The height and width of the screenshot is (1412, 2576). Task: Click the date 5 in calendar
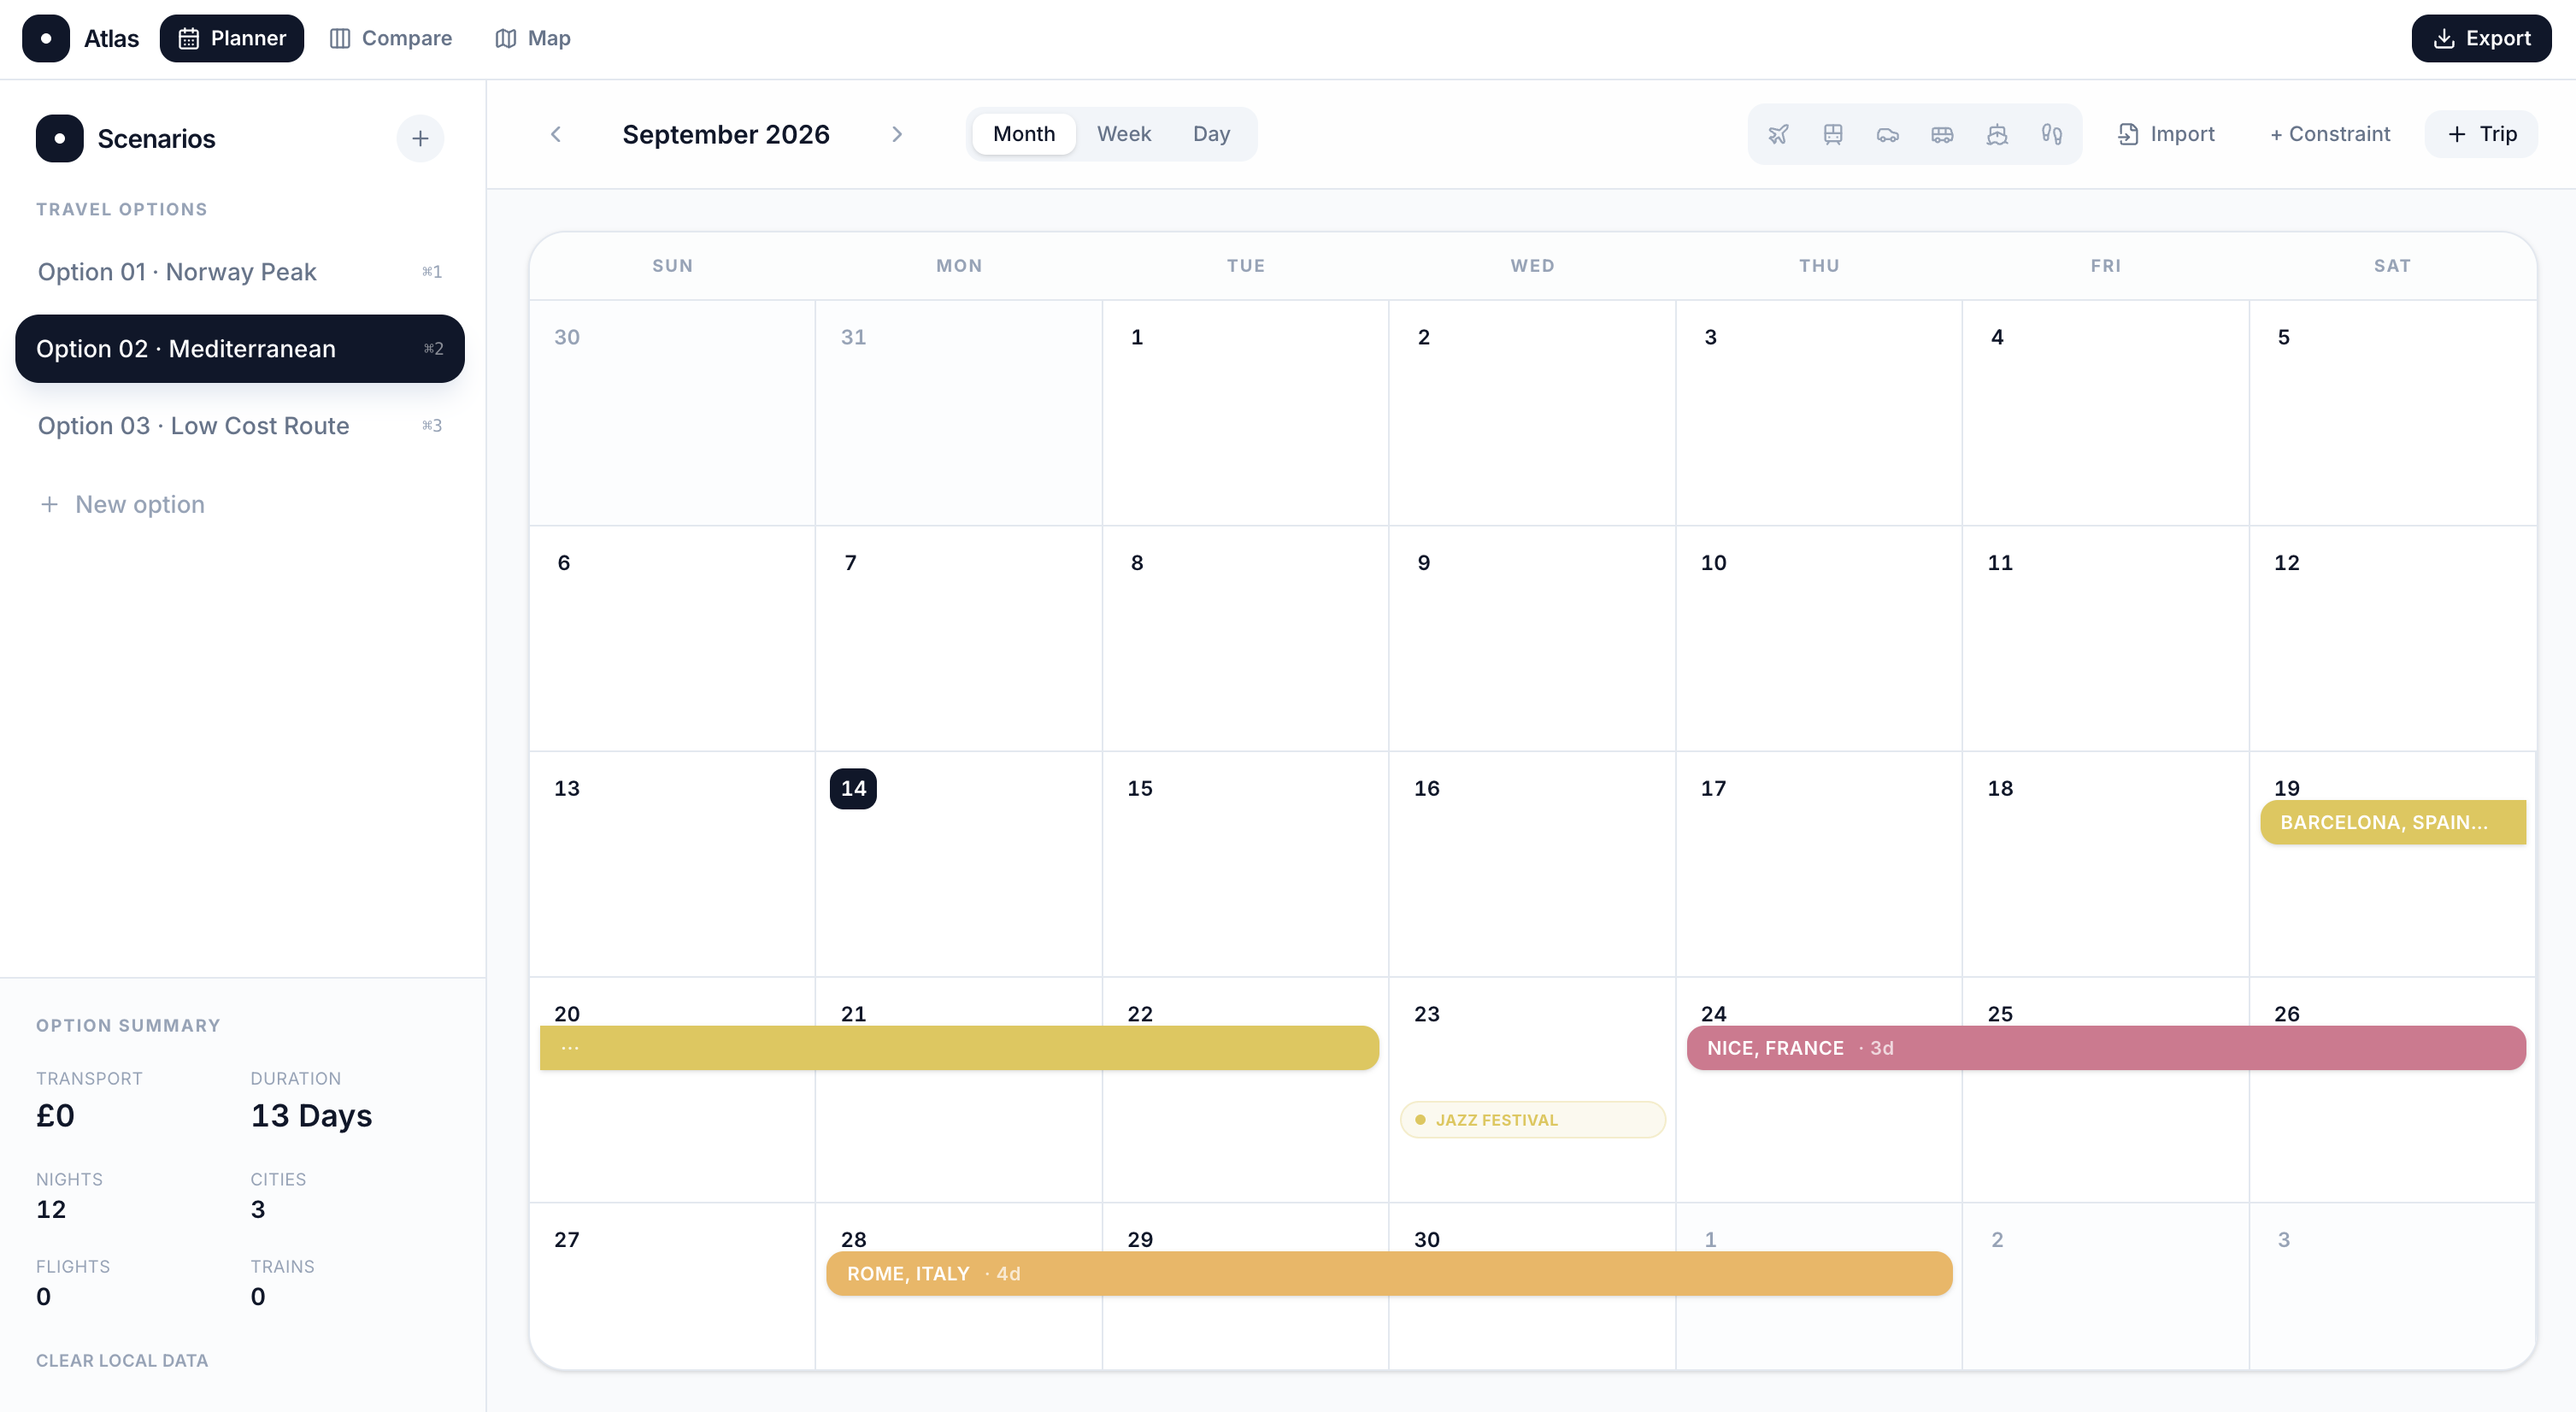point(2283,337)
